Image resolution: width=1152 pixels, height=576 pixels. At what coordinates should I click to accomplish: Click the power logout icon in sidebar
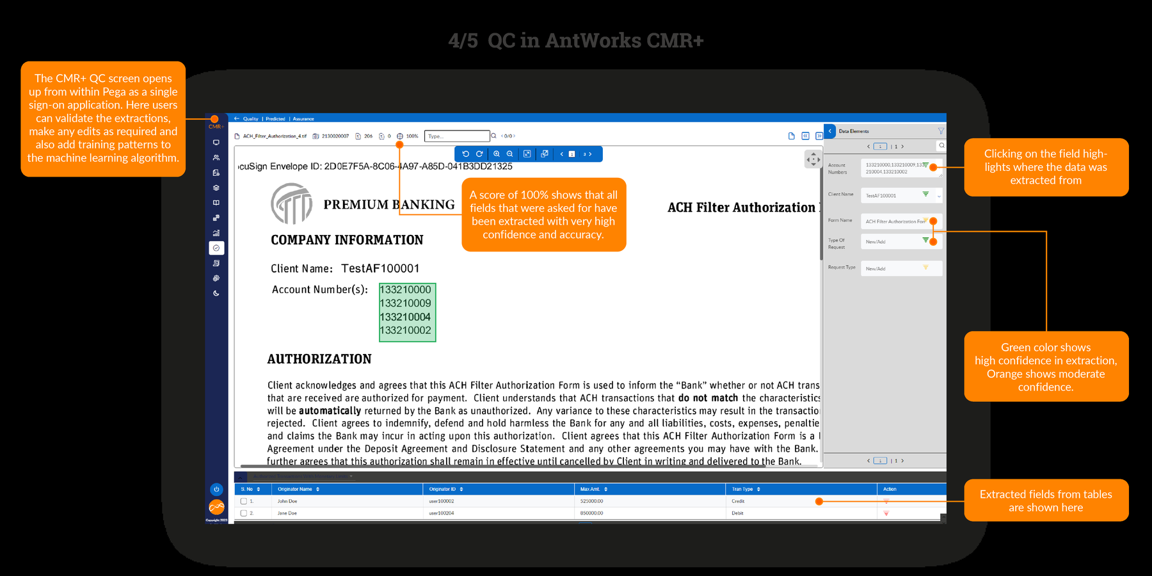point(216,489)
